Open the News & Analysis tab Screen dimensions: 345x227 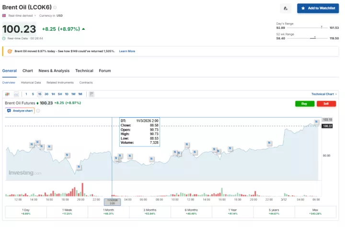coord(54,71)
